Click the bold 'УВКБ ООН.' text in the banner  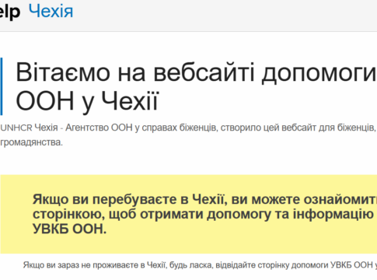coord(70,229)
